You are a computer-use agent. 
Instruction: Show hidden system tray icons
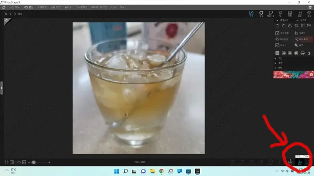pyautogui.click(x=277, y=171)
